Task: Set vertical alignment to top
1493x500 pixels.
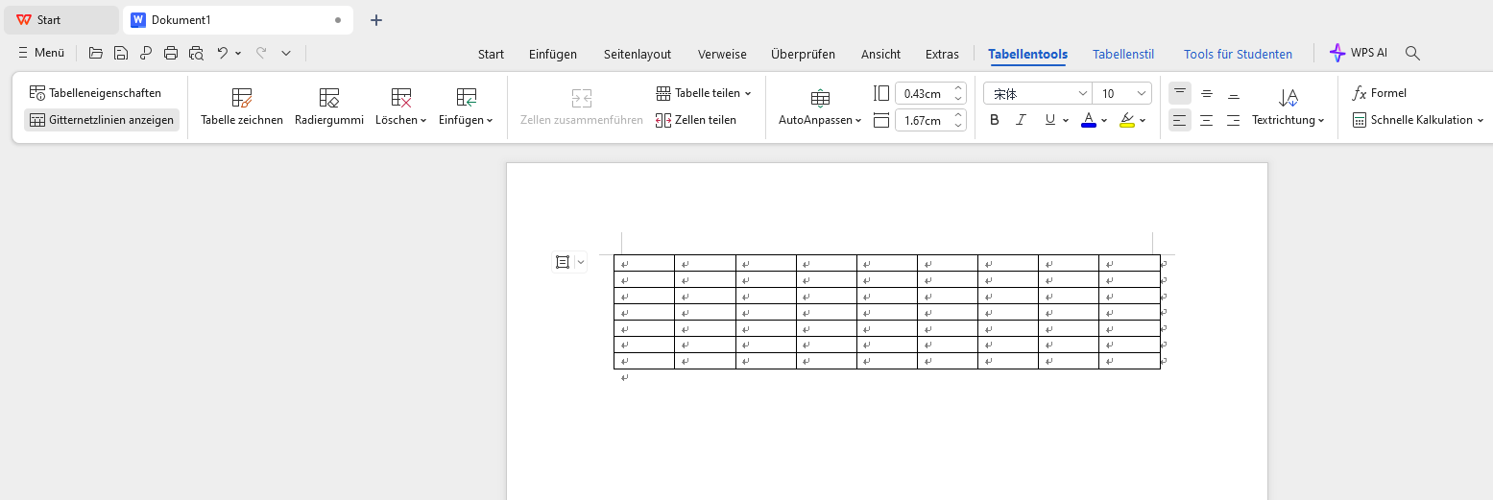Action: 1180,93
